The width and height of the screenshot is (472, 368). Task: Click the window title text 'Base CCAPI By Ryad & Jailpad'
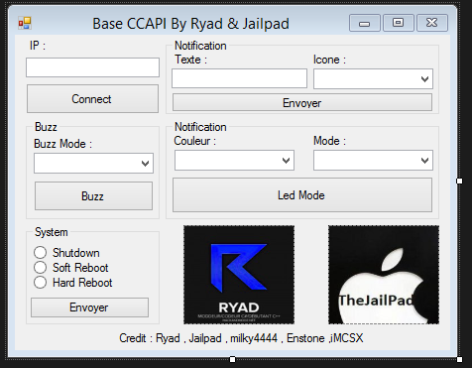point(190,24)
